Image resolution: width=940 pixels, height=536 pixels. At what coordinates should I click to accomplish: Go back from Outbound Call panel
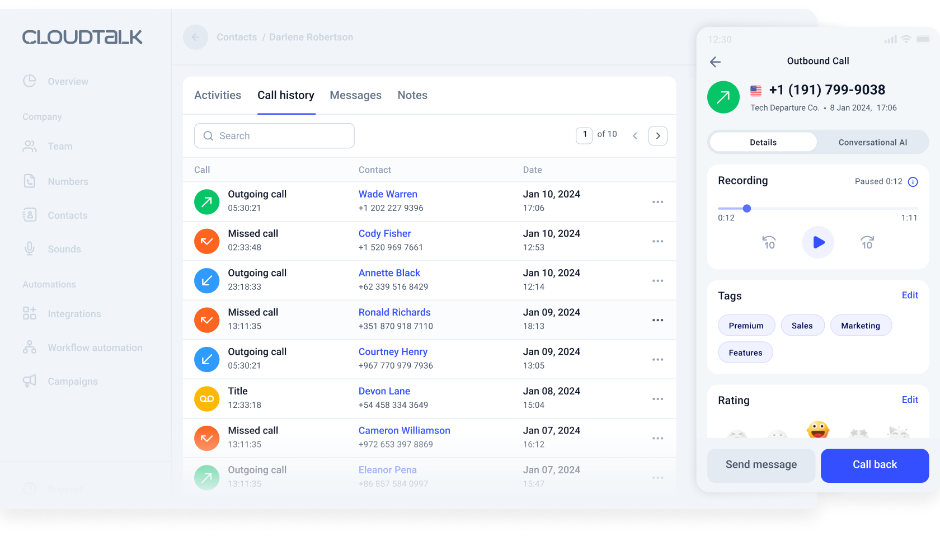point(715,62)
